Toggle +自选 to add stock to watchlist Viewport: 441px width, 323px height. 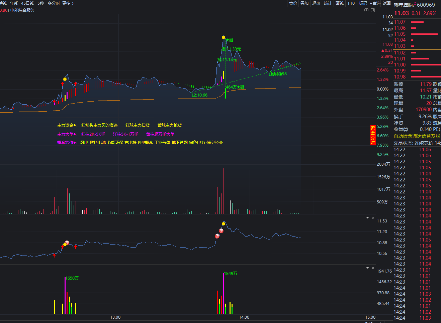point(375,3)
